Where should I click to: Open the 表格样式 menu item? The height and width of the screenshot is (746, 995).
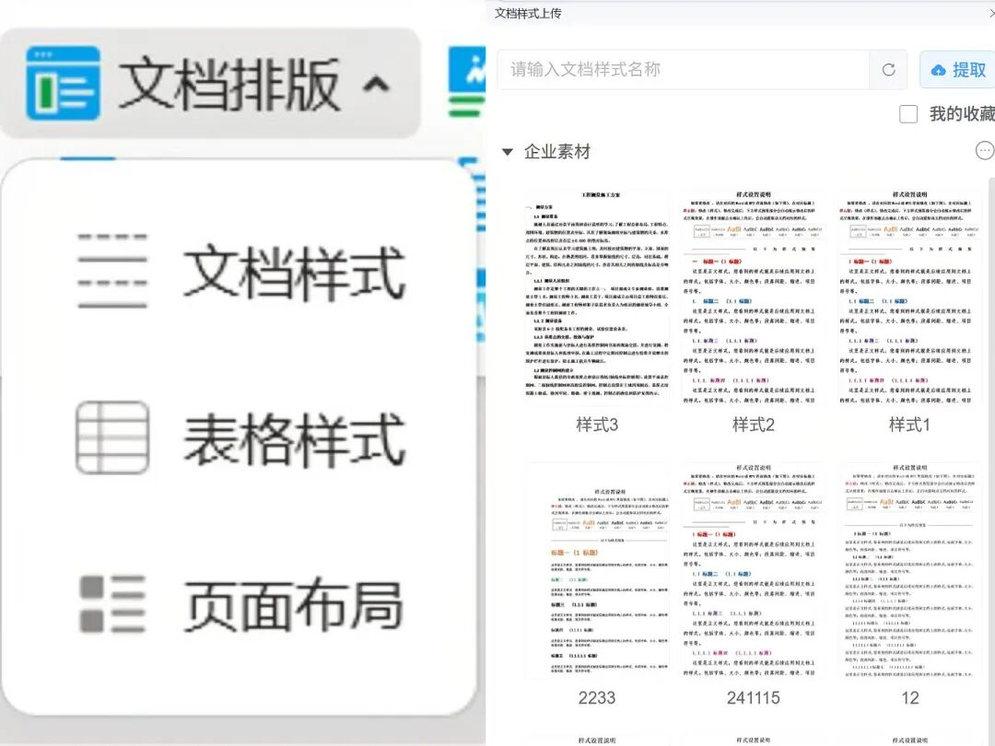tap(238, 437)
